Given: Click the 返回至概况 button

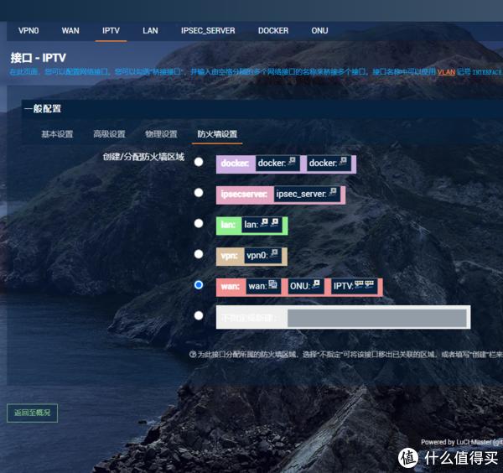Looking at the screenshot, I should pyautogui.click(x=33, y=413).
